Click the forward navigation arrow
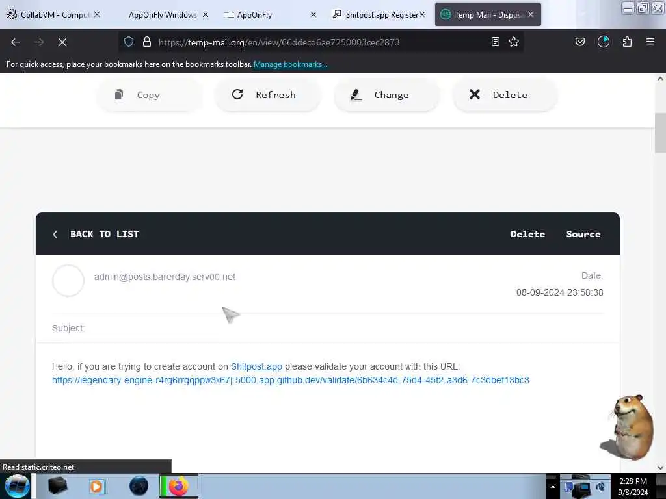The width and height of the screenshot is (666, 499). 39,42
